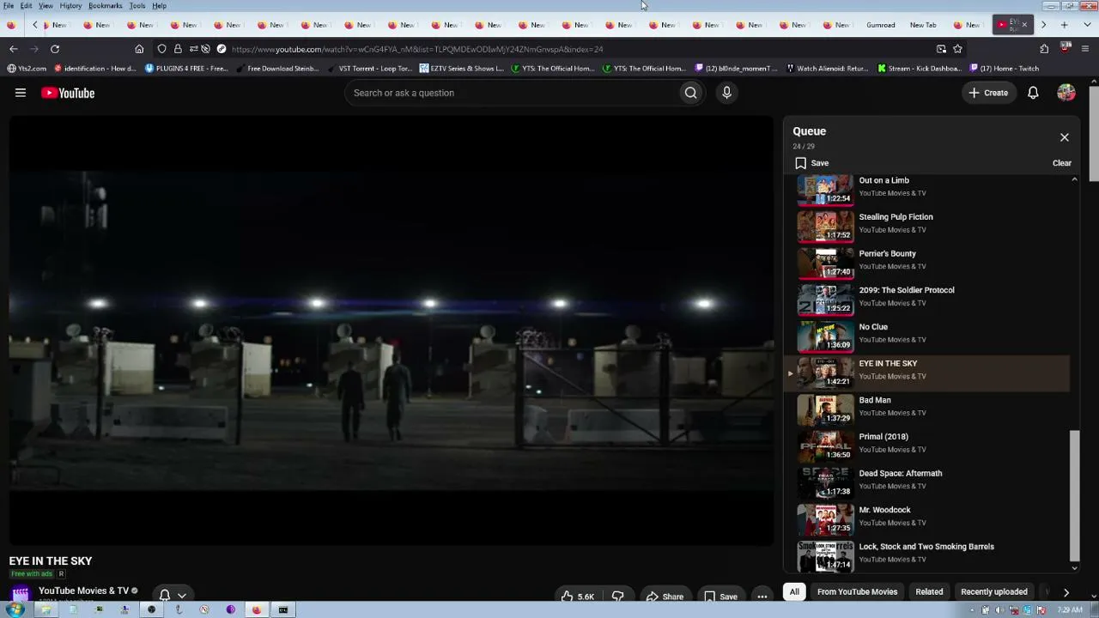Open the Yts2.com bookmark

[x=27, y=69]
